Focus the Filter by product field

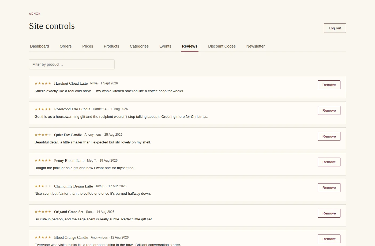(72, 64)
